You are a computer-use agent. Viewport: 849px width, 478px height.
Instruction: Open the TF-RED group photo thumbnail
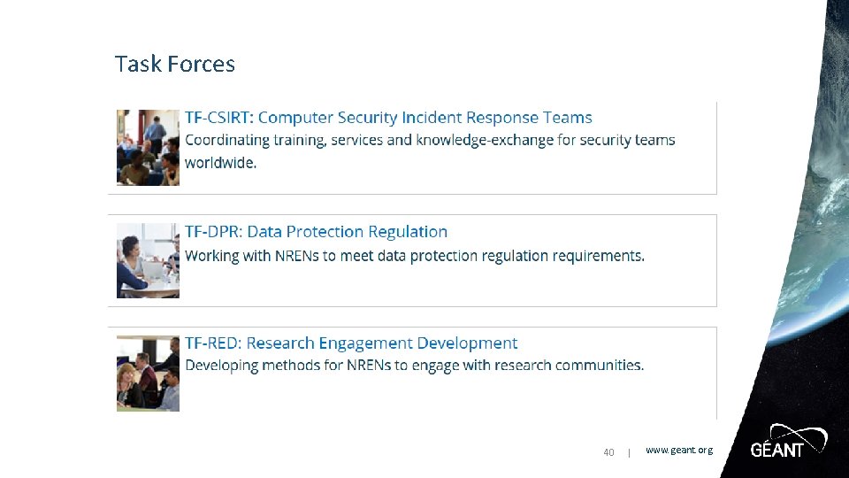coord(148,374)
